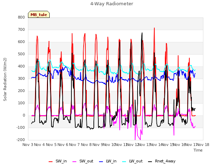The width and height of the screenshot is (224, 168).
Task: Toggle the SW_in legend entry
Action: [58, 161]
